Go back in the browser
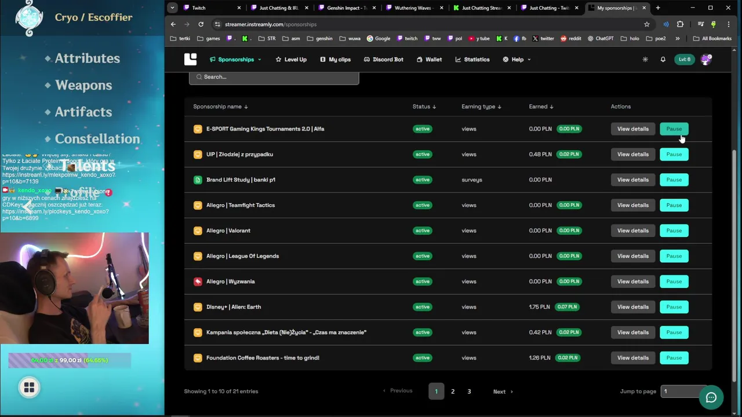 pyautogui.click(x=173, y=24)
